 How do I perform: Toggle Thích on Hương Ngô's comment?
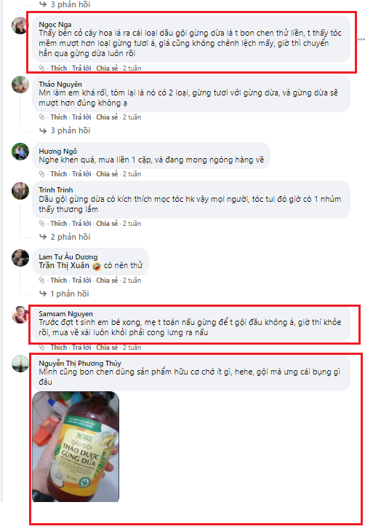click(x=59, y=174)
